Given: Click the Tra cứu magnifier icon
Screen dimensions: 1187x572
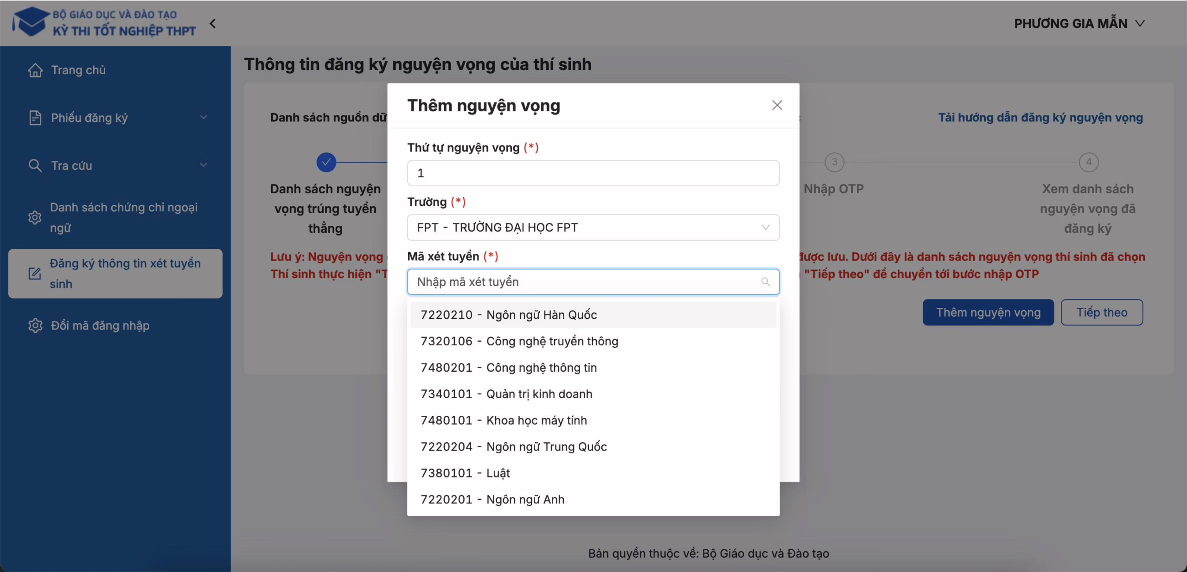Looking at the screenshot, I should pos(35,165).
